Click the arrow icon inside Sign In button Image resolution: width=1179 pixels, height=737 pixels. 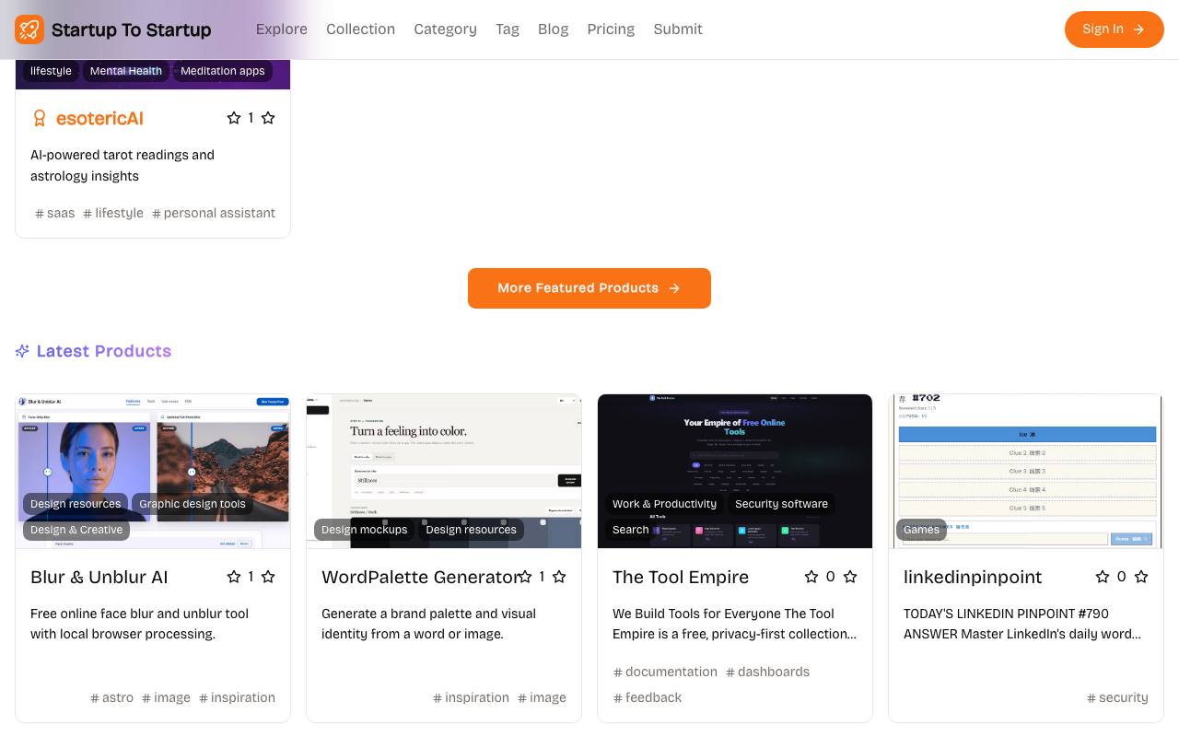pyautogui.click(x=1138, y=29)
